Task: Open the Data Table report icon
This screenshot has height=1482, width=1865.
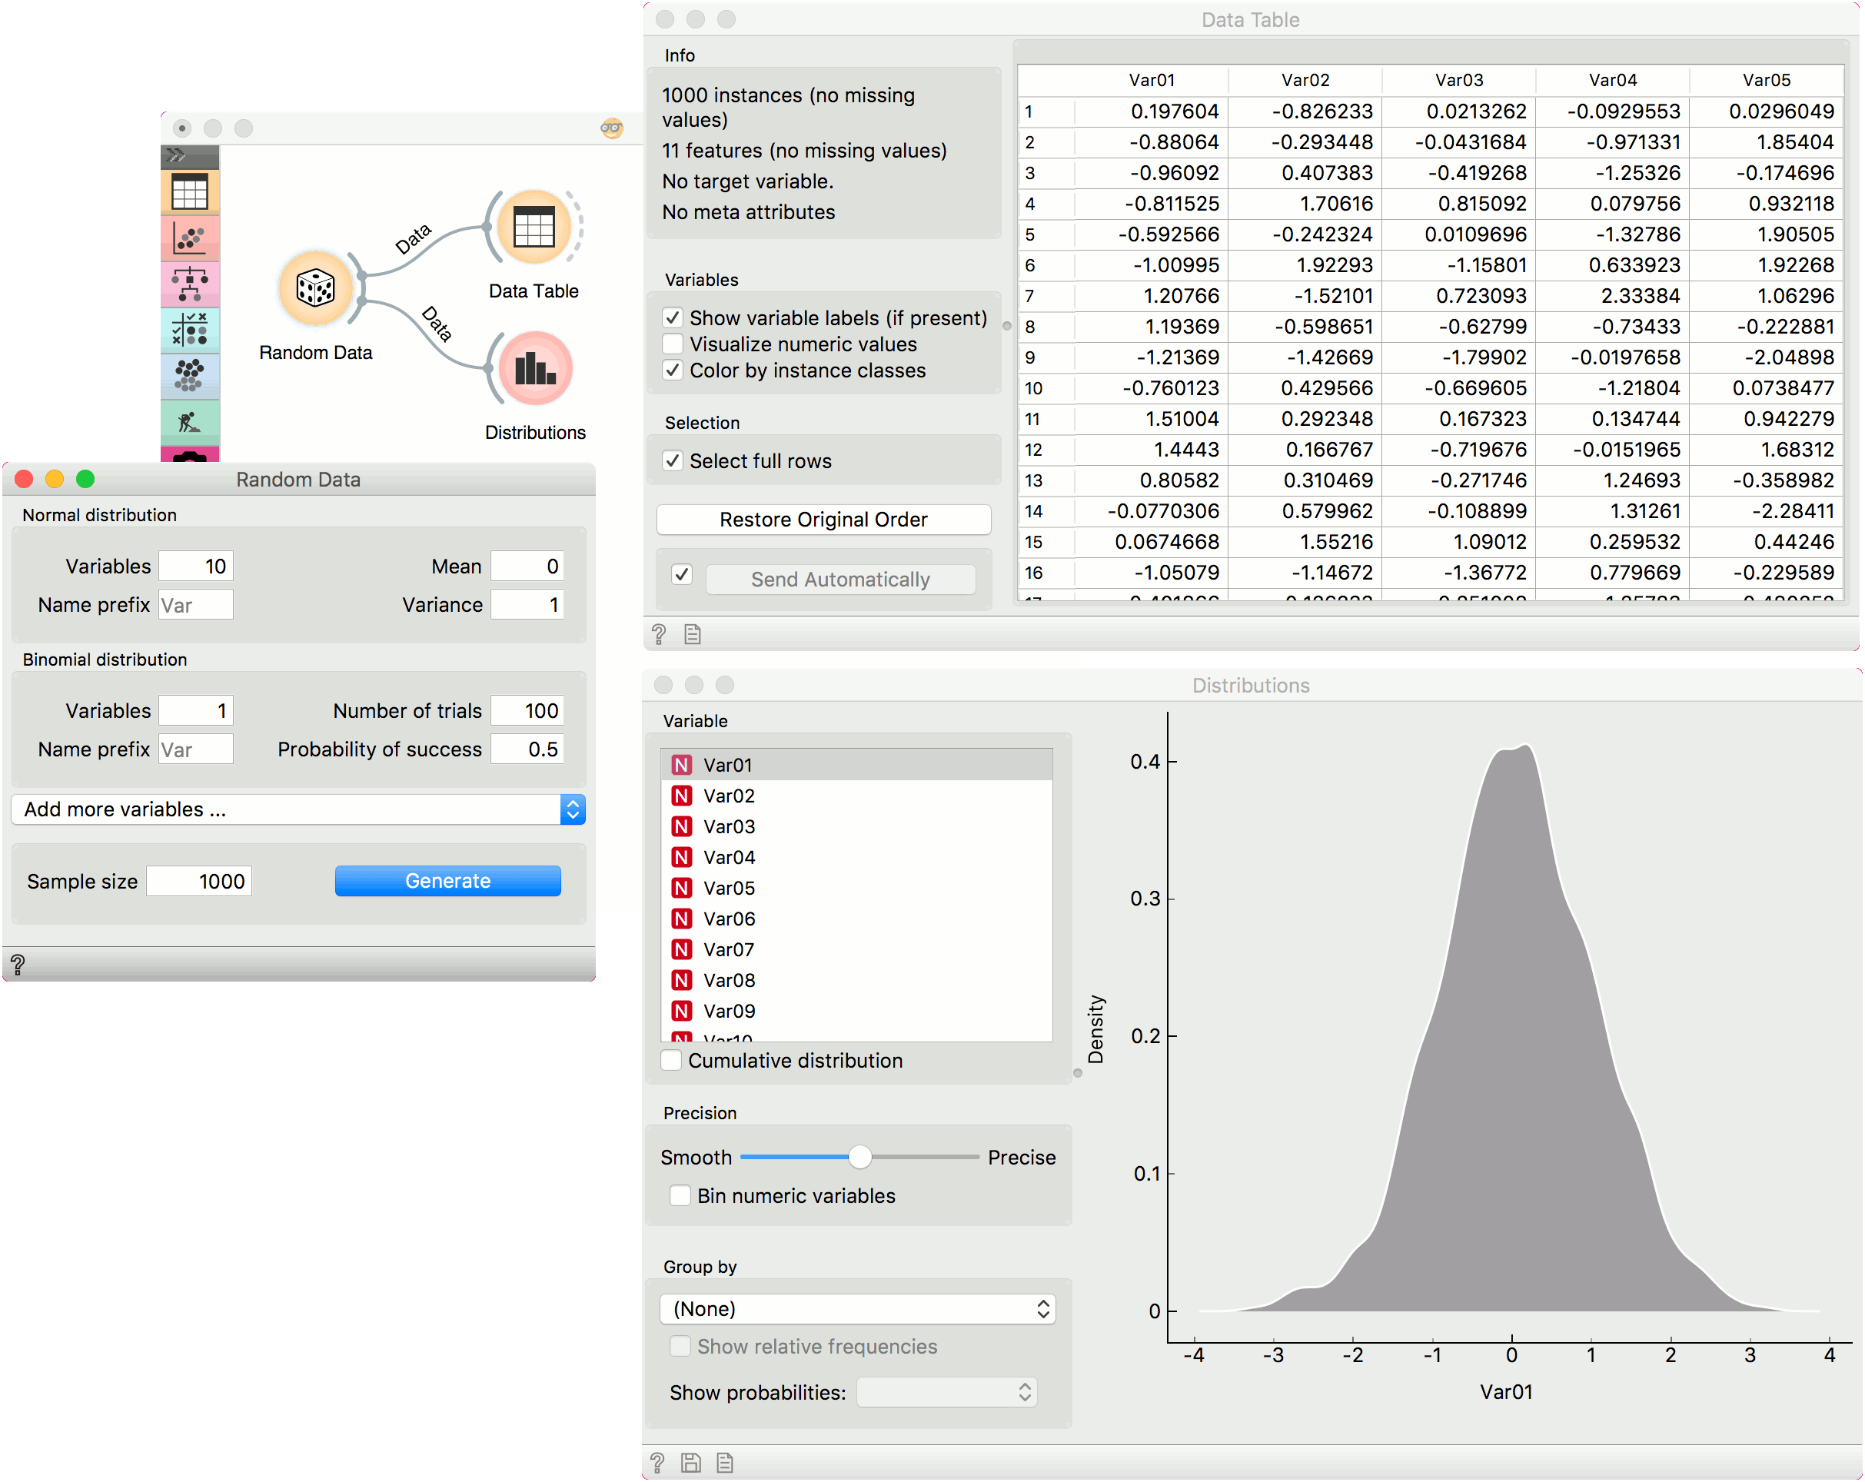Action: [692, 634]
